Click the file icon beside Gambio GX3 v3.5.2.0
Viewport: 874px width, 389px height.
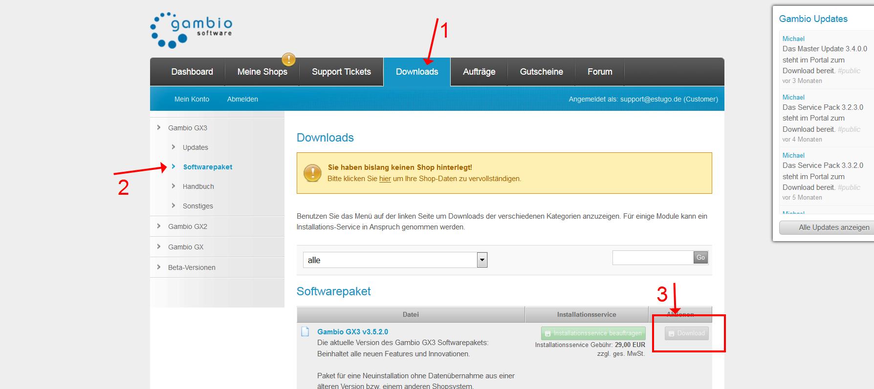[x=305, y=332]
